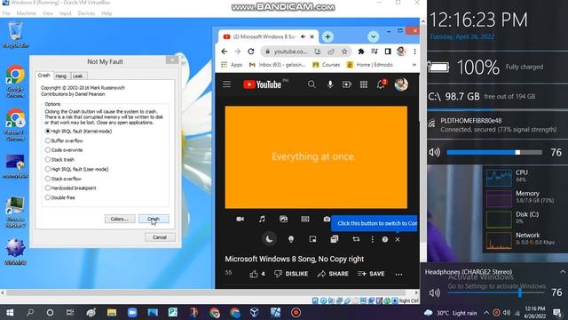Click the youtube.com address bar
The width and height of the screenshot is (568, 320).
coord(290,52)
